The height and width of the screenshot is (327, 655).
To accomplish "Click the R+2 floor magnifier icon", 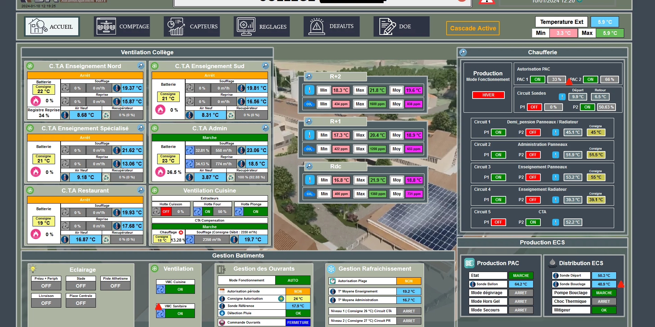I will point(309,76).
